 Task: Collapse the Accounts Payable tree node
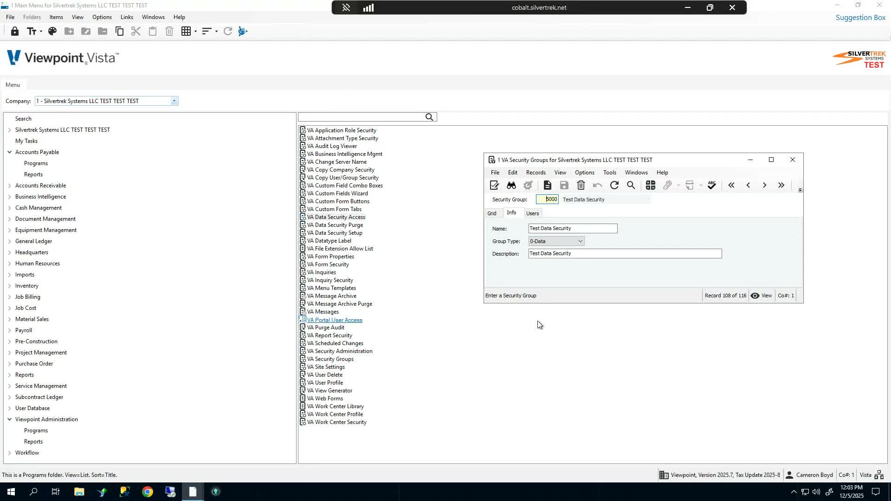(9, 152)
